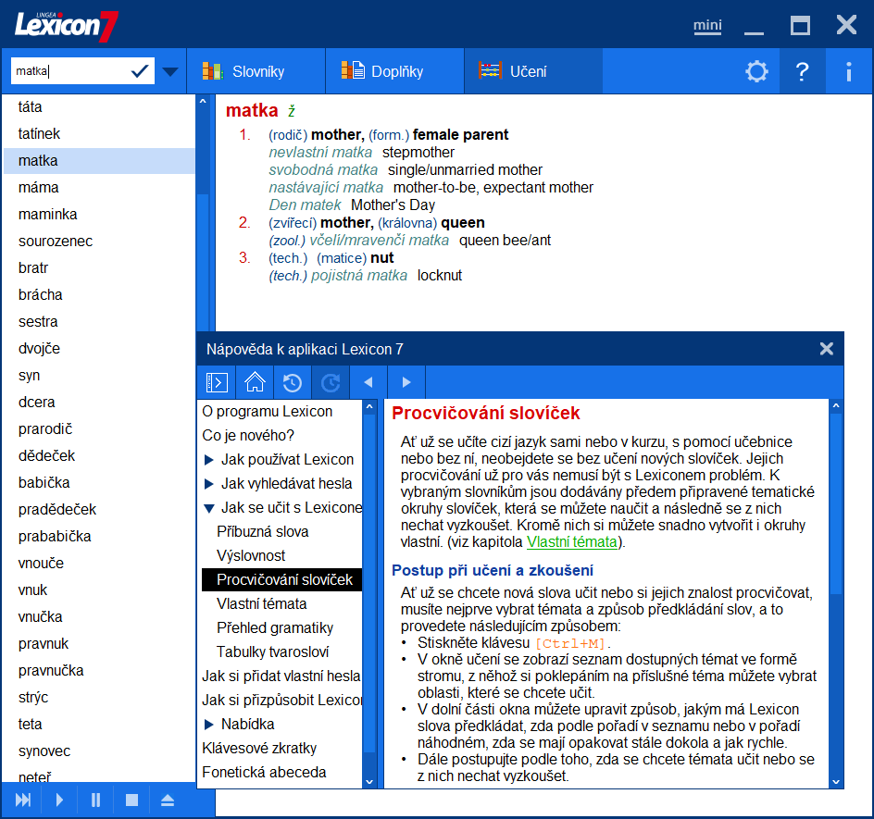
Task: Click the stop button in bottom bar
Action: point(132,800)
